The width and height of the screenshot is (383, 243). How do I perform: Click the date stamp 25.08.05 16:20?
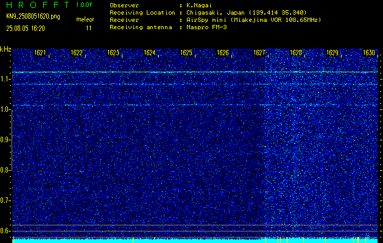[26, 29]
